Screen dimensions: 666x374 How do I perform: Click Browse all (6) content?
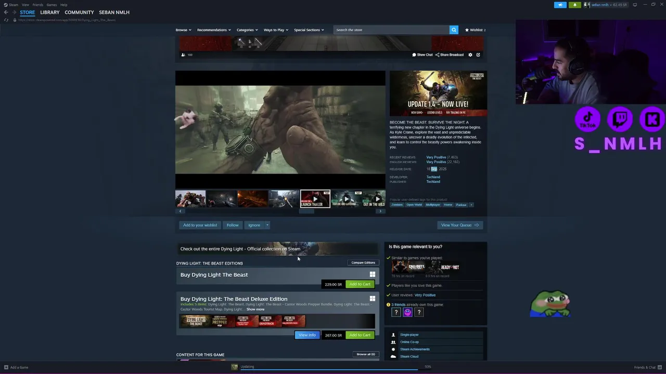click(x=366, y=354)
